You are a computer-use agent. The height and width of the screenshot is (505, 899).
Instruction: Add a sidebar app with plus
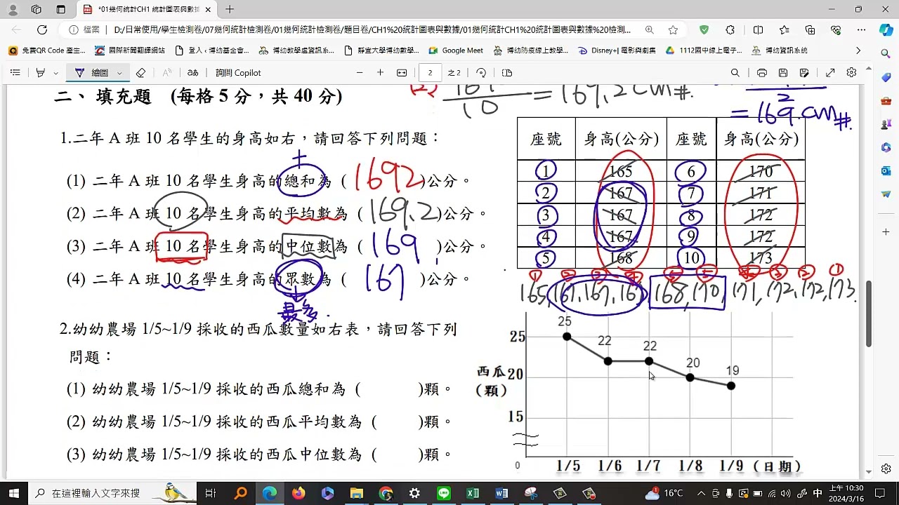pos(886,231)
